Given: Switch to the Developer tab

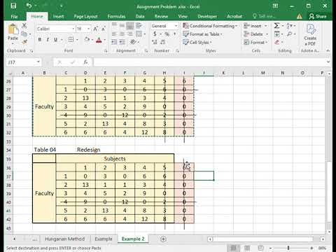Looking at the screenshot, I should [x=207, y=16].
